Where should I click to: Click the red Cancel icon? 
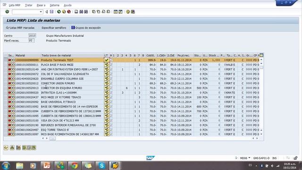tap(69, 12)
